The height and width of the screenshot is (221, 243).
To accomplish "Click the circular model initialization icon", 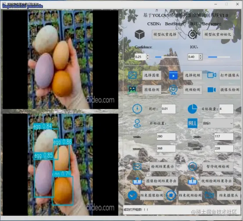I will (x=192, y=34).
